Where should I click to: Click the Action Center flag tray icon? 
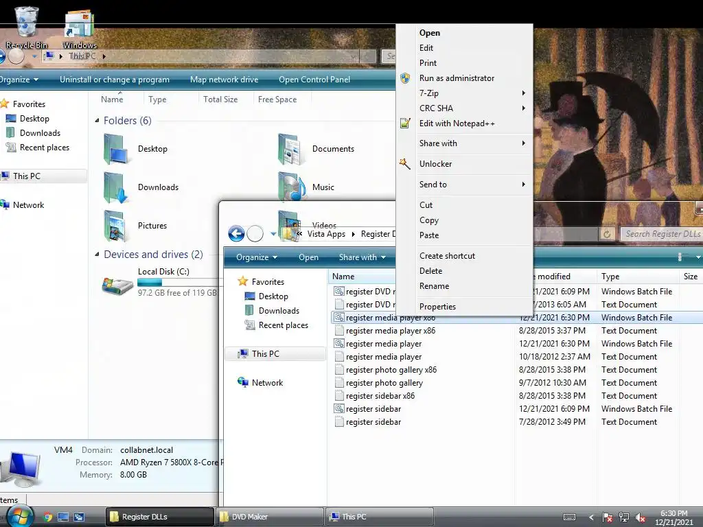[x=607, y=517]
